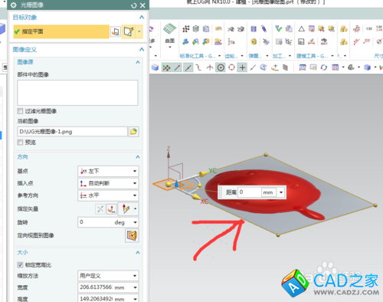The width and height of the screenshot is (383, 302).
Task: Toggle the quadrant point snap icon
Action: tap(231, 67)
